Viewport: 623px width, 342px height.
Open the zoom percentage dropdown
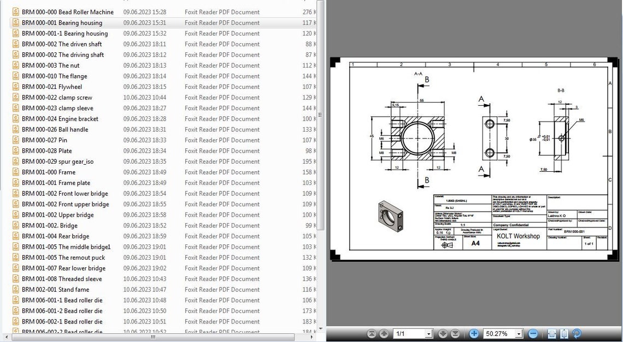pyautogui.click(x=518, y=333)
